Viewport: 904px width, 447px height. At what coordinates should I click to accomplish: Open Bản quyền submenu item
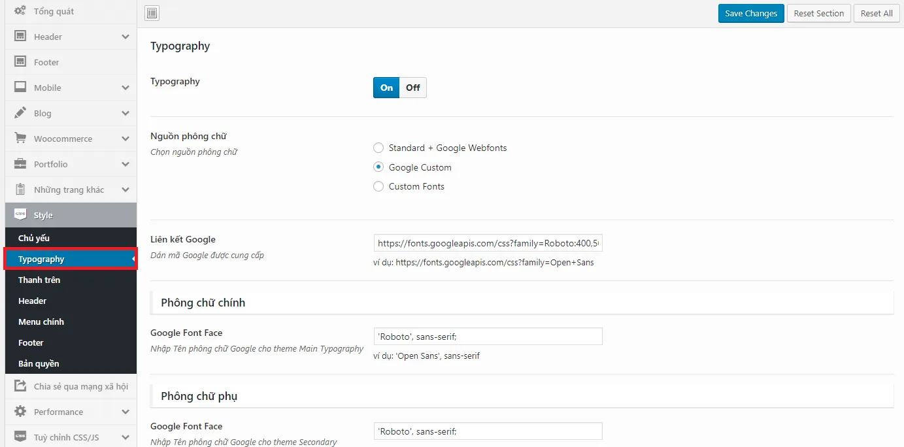[x=71, y=363]
